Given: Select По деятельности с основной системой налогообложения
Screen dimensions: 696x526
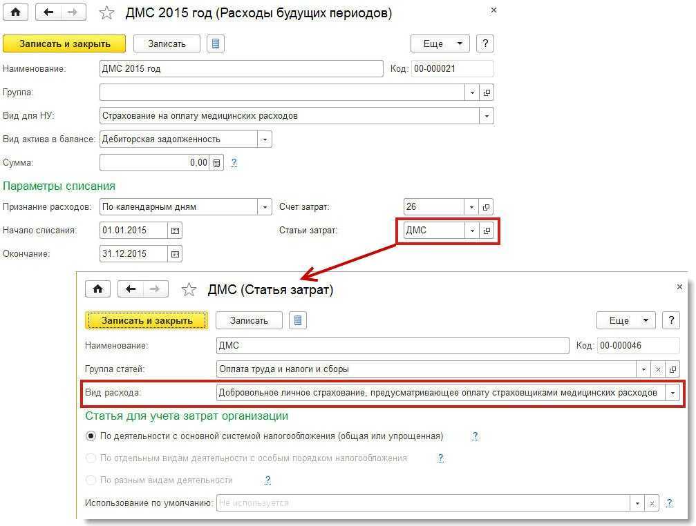Looking at the screenshot, I should pyautogui.click(x=91, y=436).
